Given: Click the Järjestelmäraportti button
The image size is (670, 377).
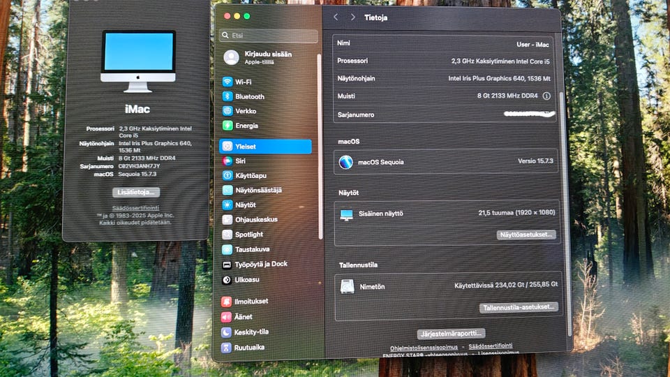Looking at the screenshot, I should click(x=451, y=334).
